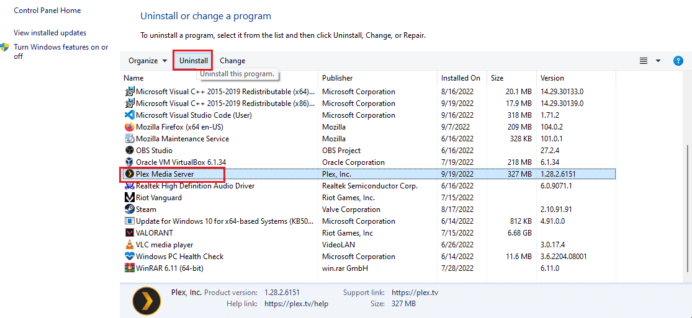Open help with the blue question mark

click(678, 61)
